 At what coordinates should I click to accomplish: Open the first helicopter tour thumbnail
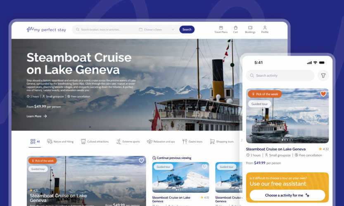pos(180,178)
